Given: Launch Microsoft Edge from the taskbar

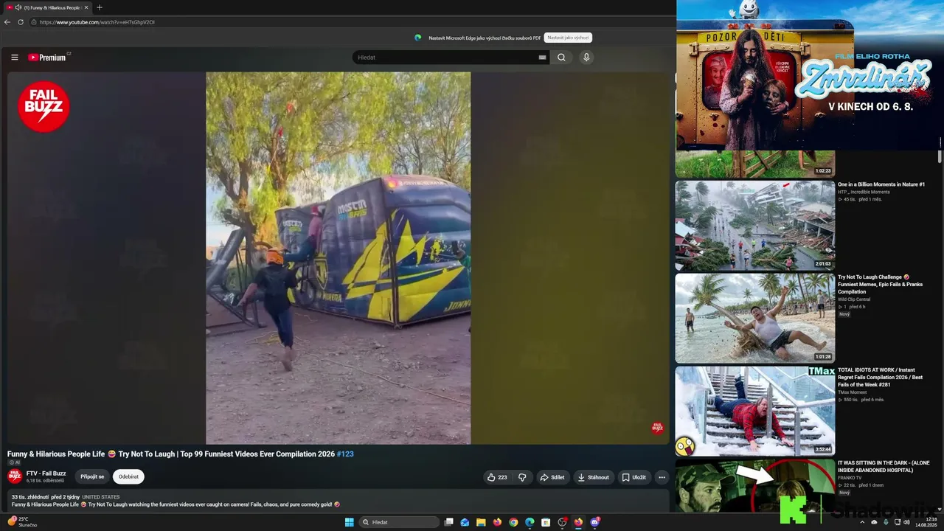Looking at the screenshot, I should (530, 522).
